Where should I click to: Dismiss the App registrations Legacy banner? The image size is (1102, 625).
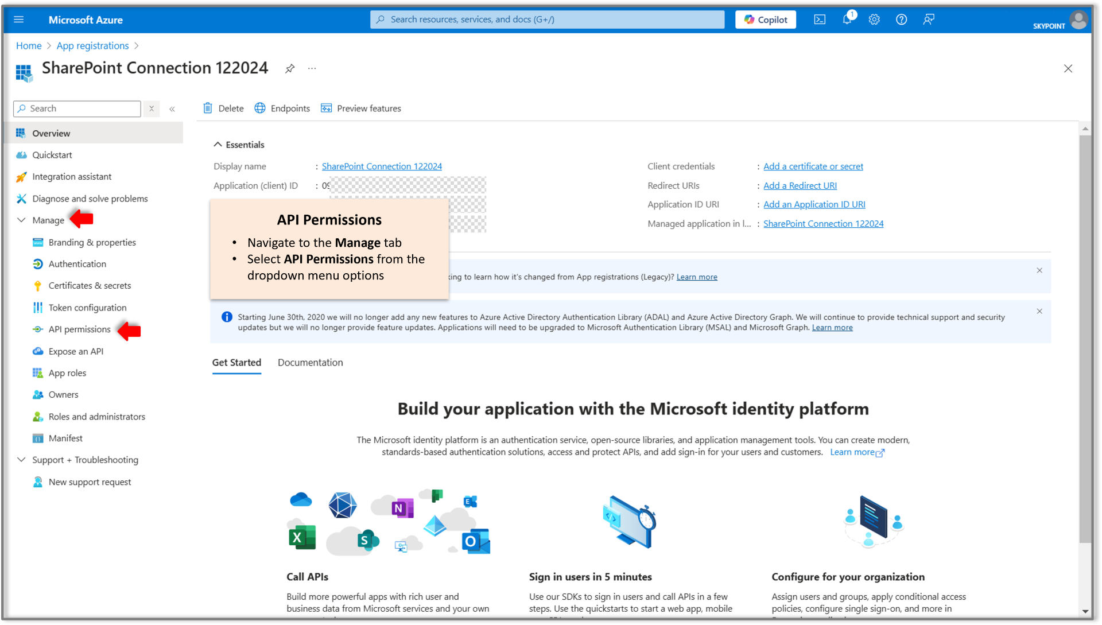pyautogui.click(x=1039, y=270)
